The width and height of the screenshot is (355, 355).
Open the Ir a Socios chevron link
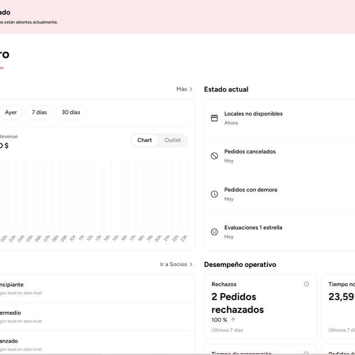coord(191,265)
